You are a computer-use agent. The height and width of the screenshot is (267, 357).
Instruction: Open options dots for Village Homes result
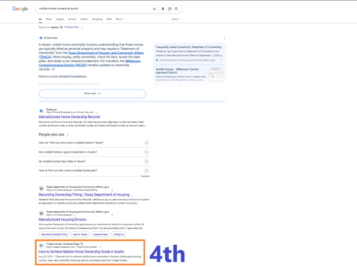tap(101, 247)
